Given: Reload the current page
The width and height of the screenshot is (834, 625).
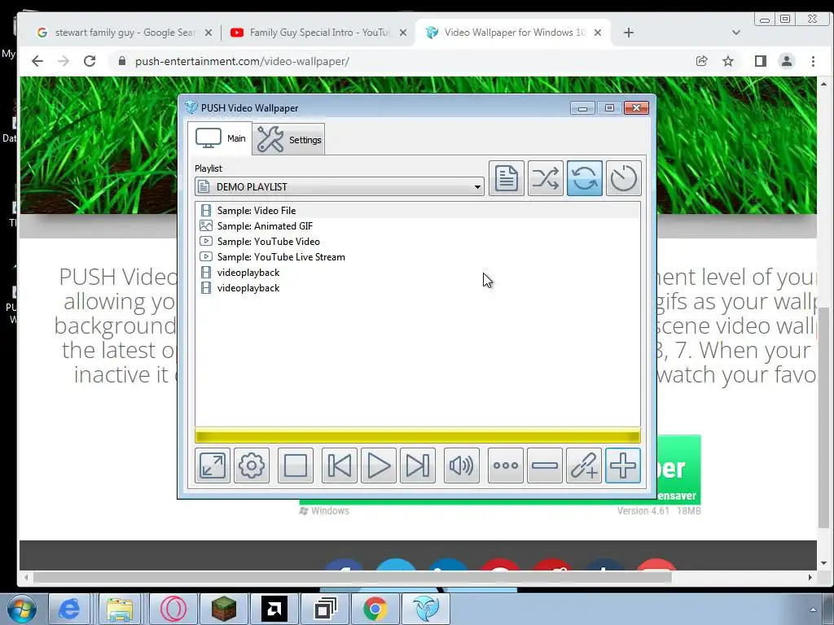Looking at the screenshot, I should coord(90,61).
